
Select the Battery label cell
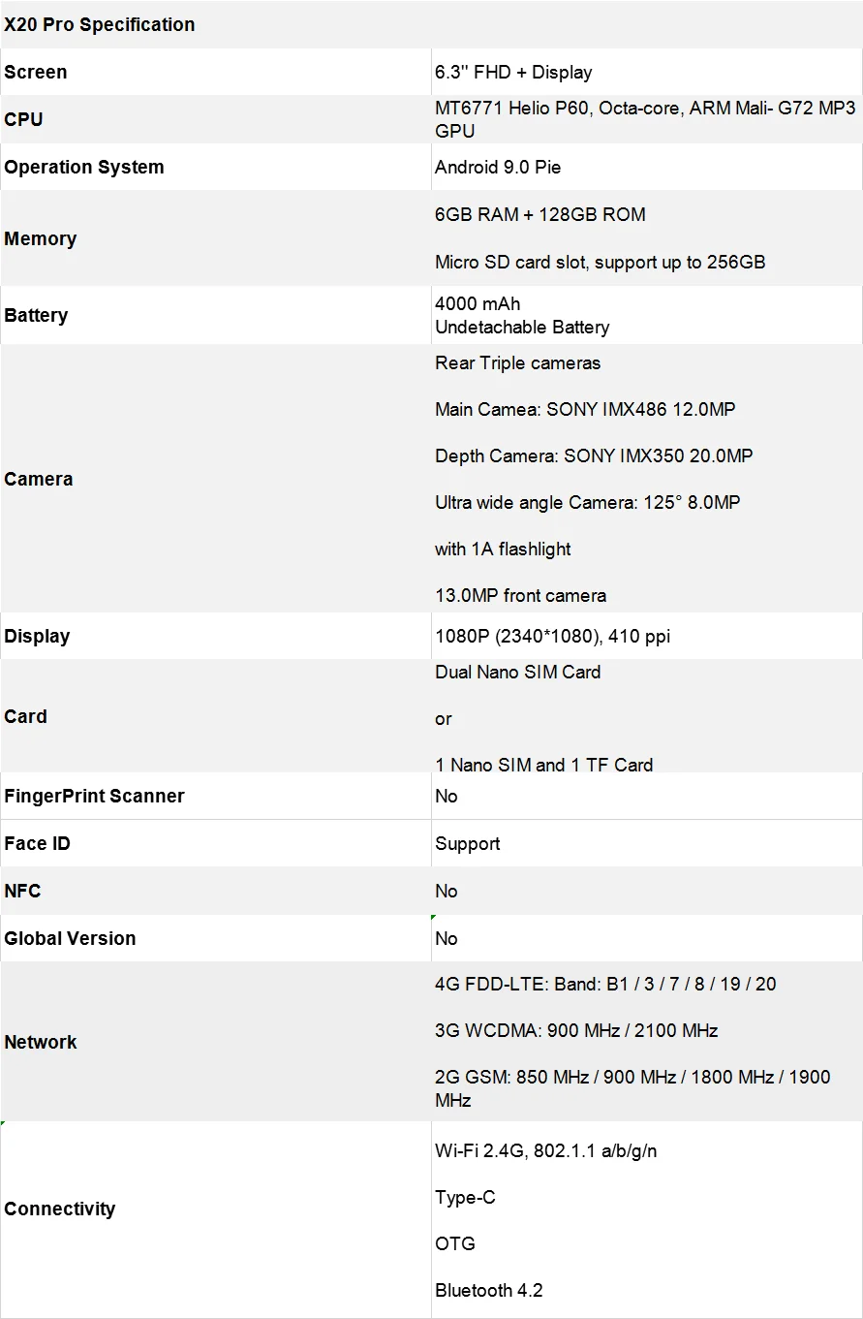click(x=36, y=315)
